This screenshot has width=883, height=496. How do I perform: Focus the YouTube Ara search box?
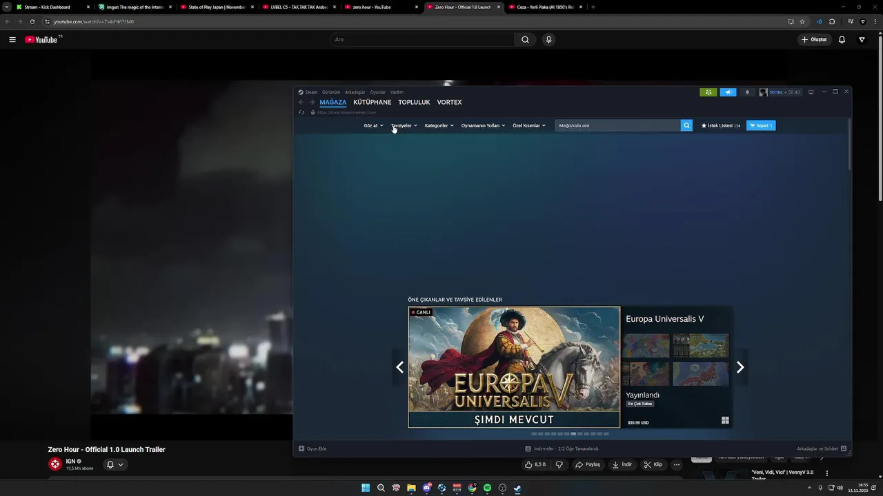pos(421,39)
